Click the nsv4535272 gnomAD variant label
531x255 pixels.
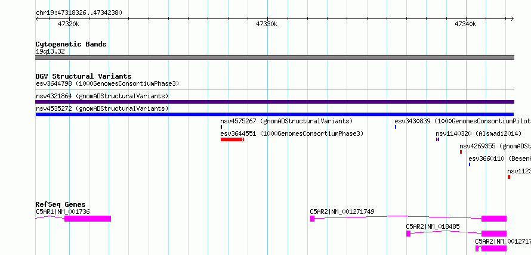click(x=102, y=108)
